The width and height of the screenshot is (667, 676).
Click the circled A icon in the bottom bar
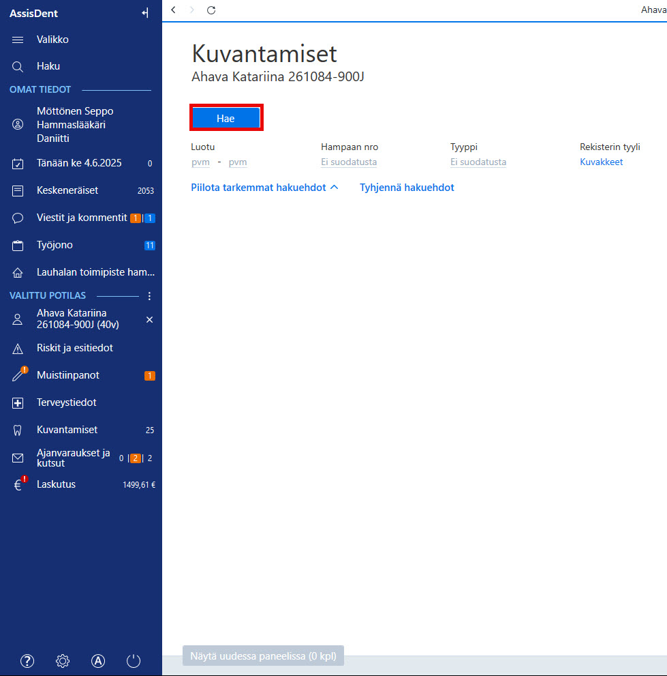(x=98, y=660)
